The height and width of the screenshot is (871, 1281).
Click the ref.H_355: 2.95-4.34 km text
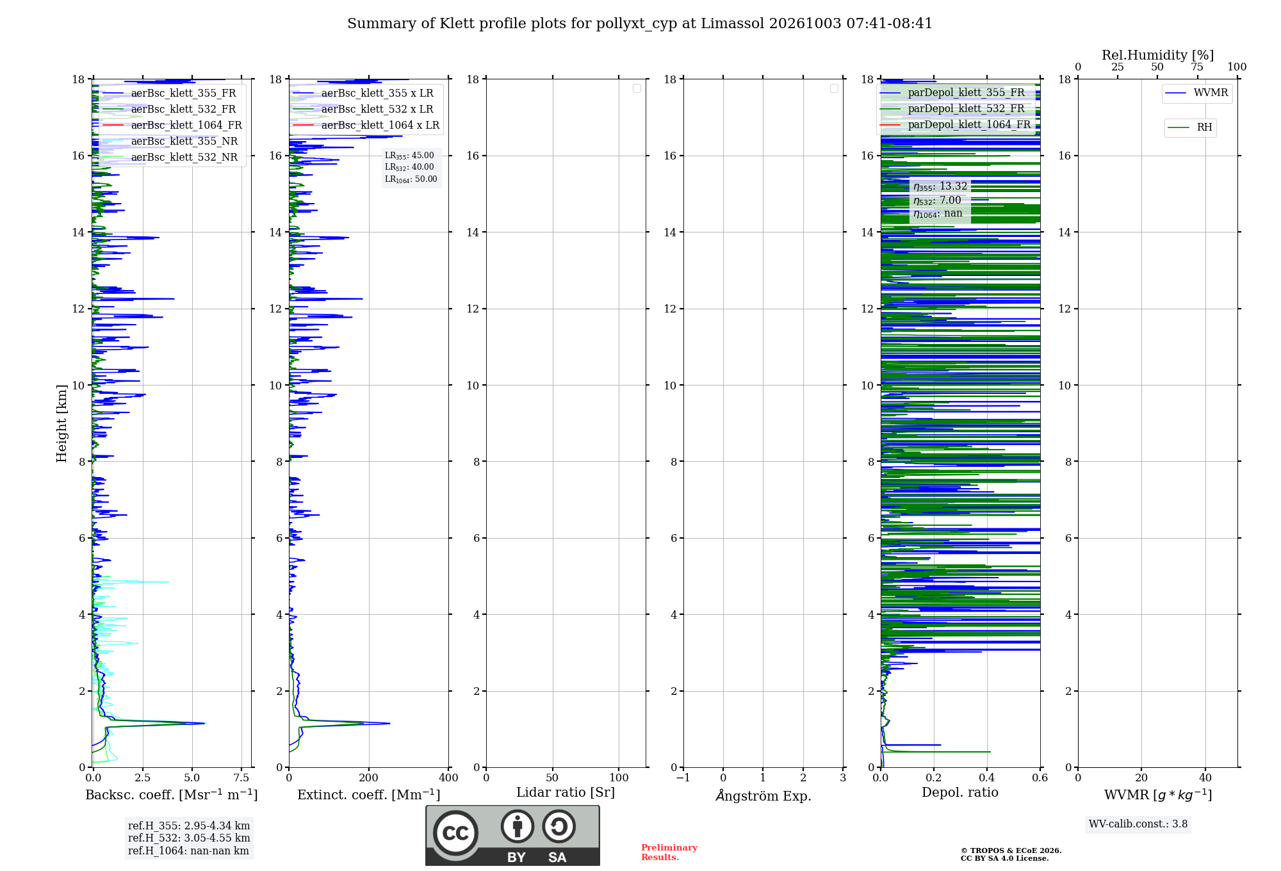click(189, 826)
